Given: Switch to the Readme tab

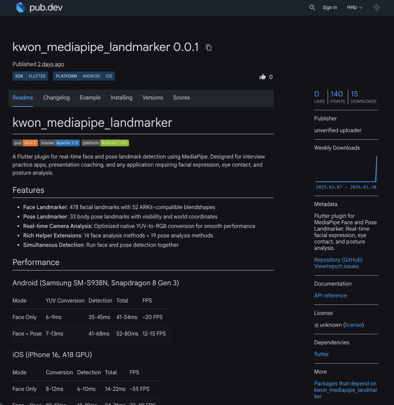Looking at the screenshot, I should pyautogui.click(x=23, y=98).
